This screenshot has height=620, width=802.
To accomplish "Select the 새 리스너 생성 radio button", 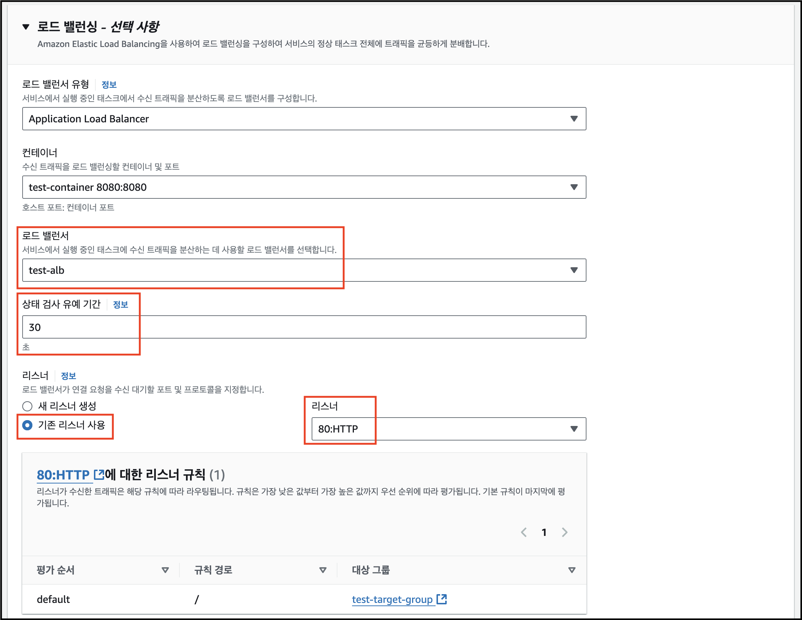I will tap(28, 406).
